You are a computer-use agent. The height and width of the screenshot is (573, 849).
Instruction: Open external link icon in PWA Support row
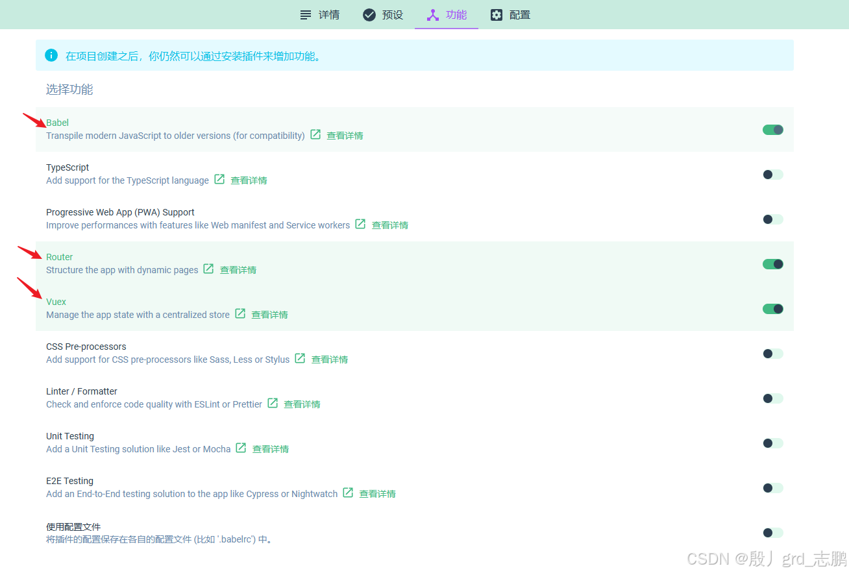(x=360, y=225)
